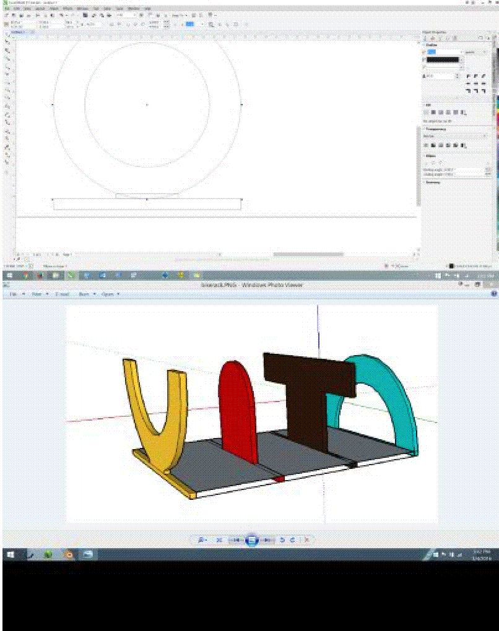Click E-mail in Photo Viewer toolbar

pyautogui.click(x=62, y=294)
